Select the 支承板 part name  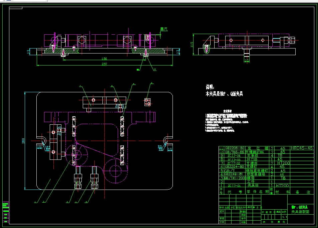(252, 156)
